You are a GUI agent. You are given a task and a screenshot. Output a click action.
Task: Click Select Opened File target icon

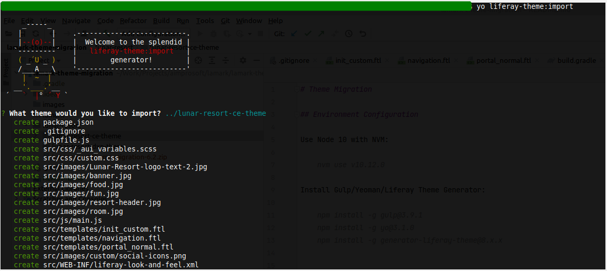coord(198,60)
